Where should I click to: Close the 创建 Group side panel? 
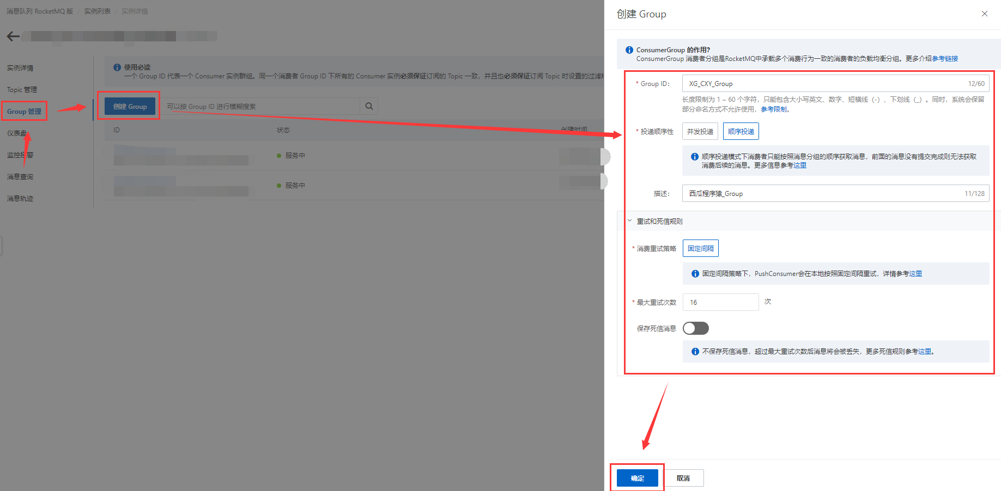pos(985,13)
